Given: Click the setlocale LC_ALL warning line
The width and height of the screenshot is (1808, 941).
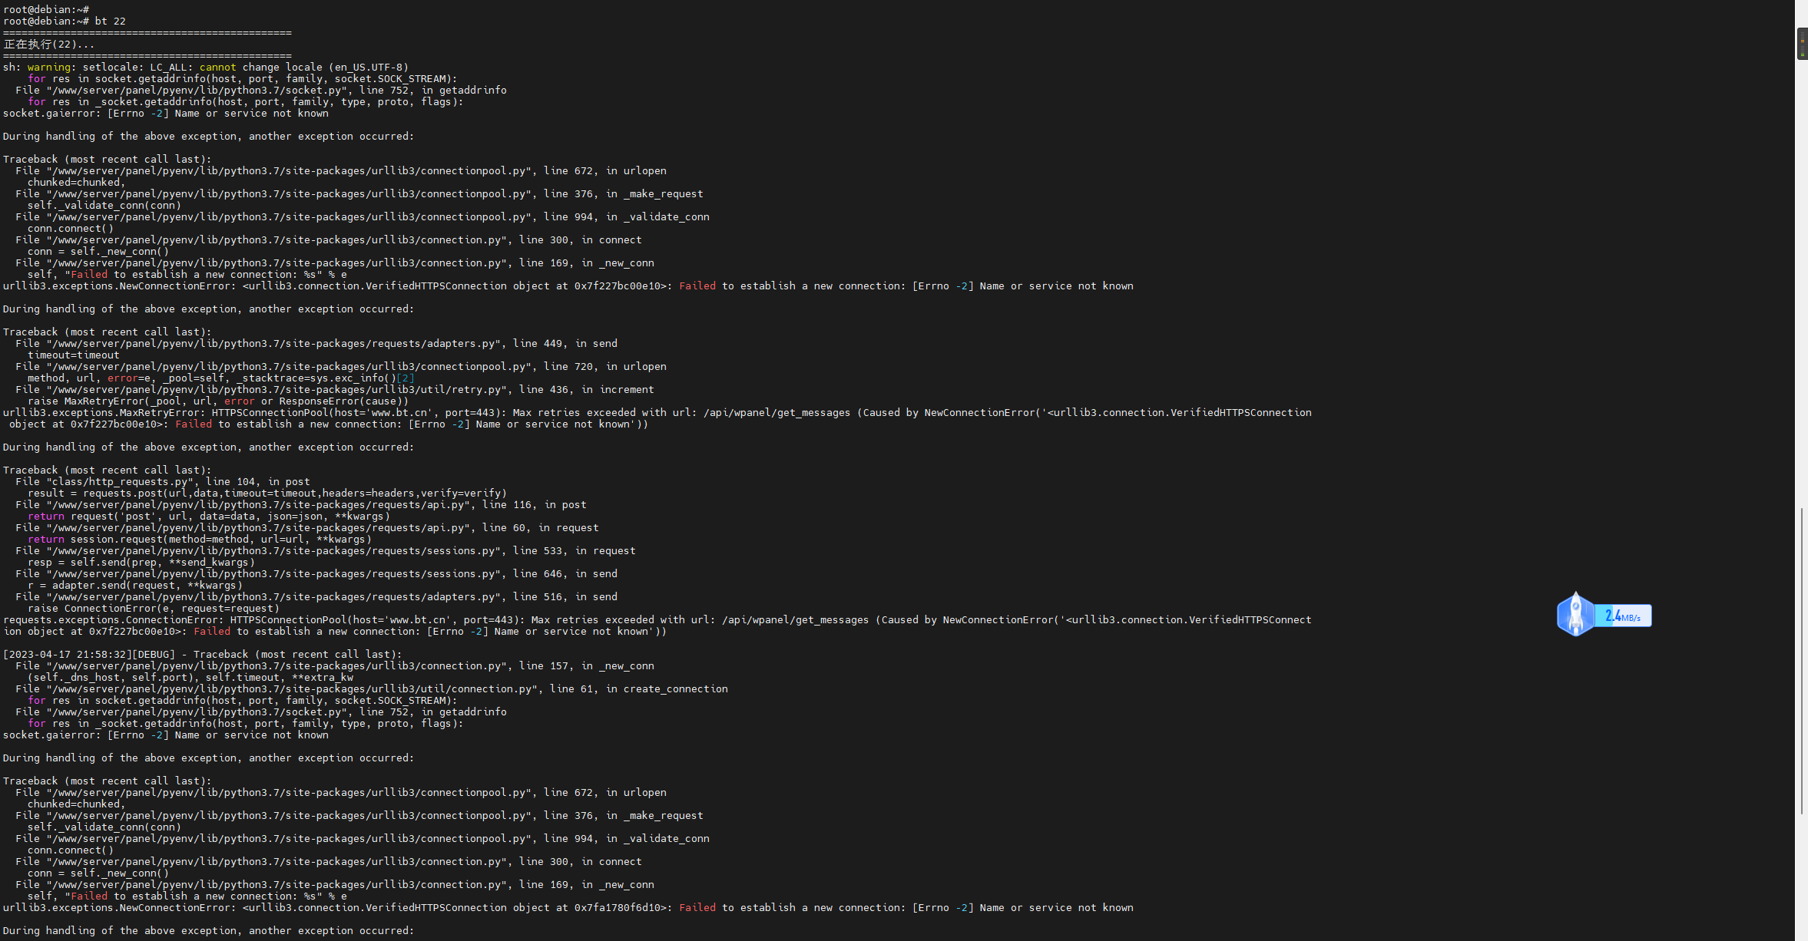Looking at the screenshot, I should 206,67.
